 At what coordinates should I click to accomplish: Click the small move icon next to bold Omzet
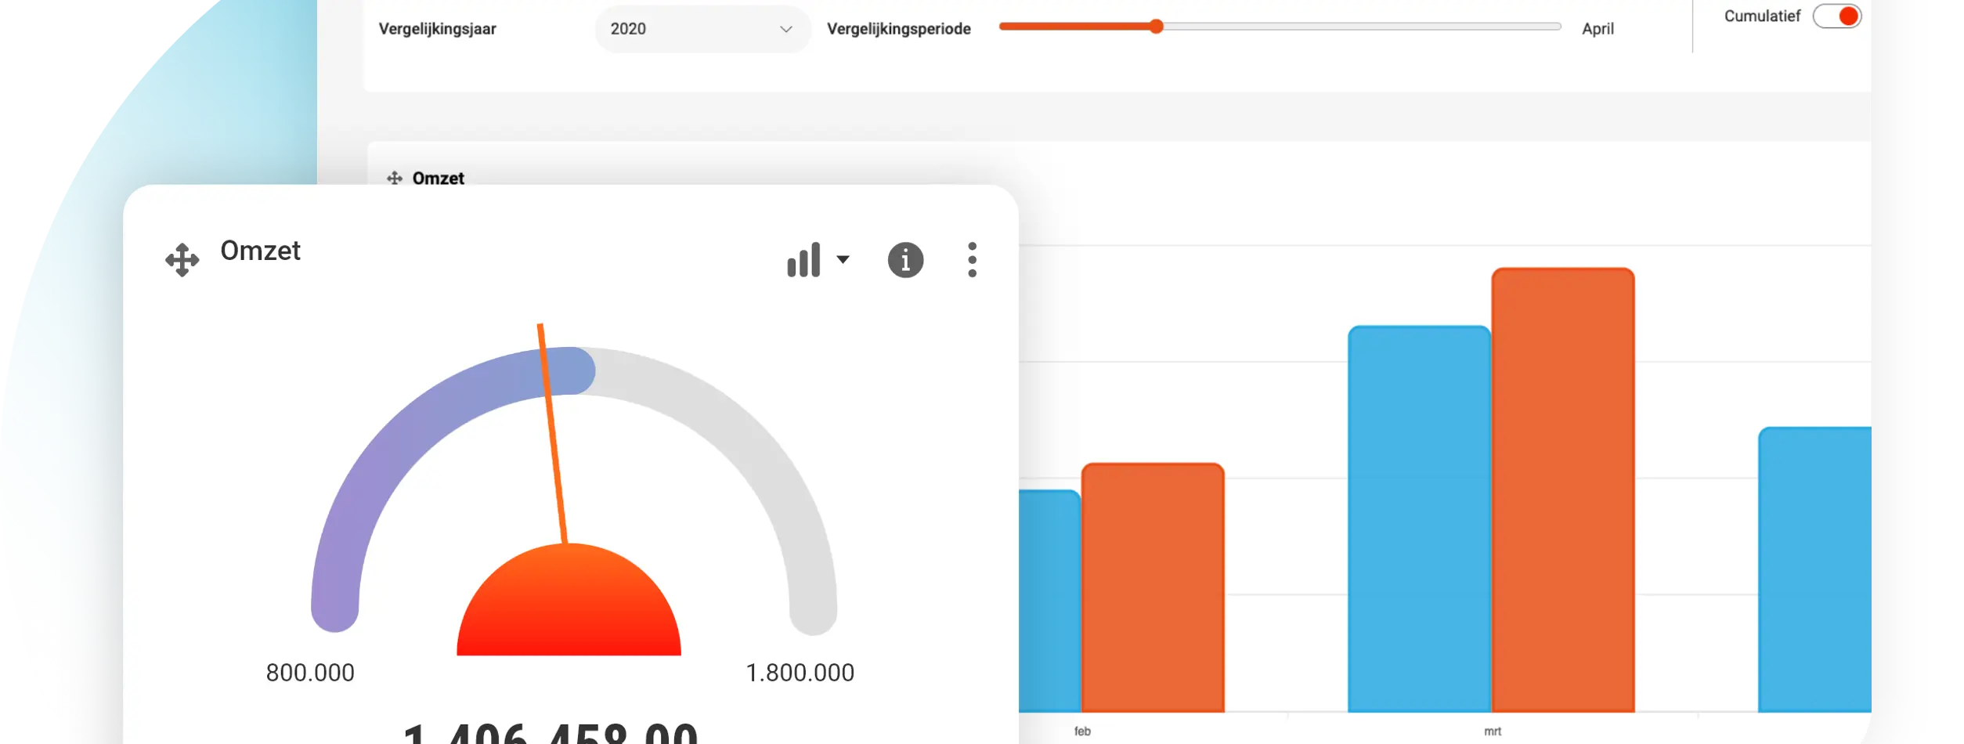(x=395, y=178)
